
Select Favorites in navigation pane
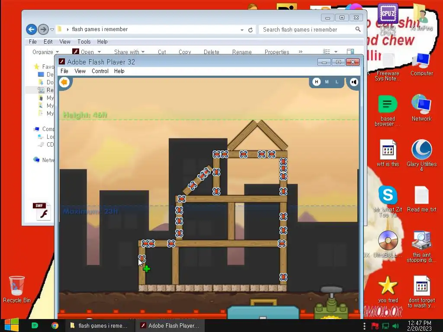tap(45, 67)
